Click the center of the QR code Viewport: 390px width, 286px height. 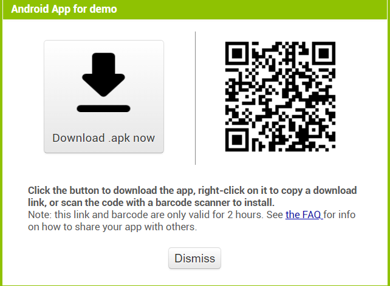pyautogui.click(x=280, y=96)
